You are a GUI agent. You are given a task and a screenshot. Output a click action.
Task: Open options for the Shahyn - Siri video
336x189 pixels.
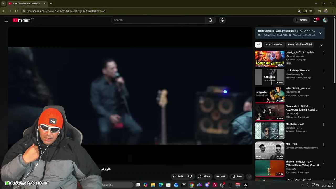click(x=324, y=162)
